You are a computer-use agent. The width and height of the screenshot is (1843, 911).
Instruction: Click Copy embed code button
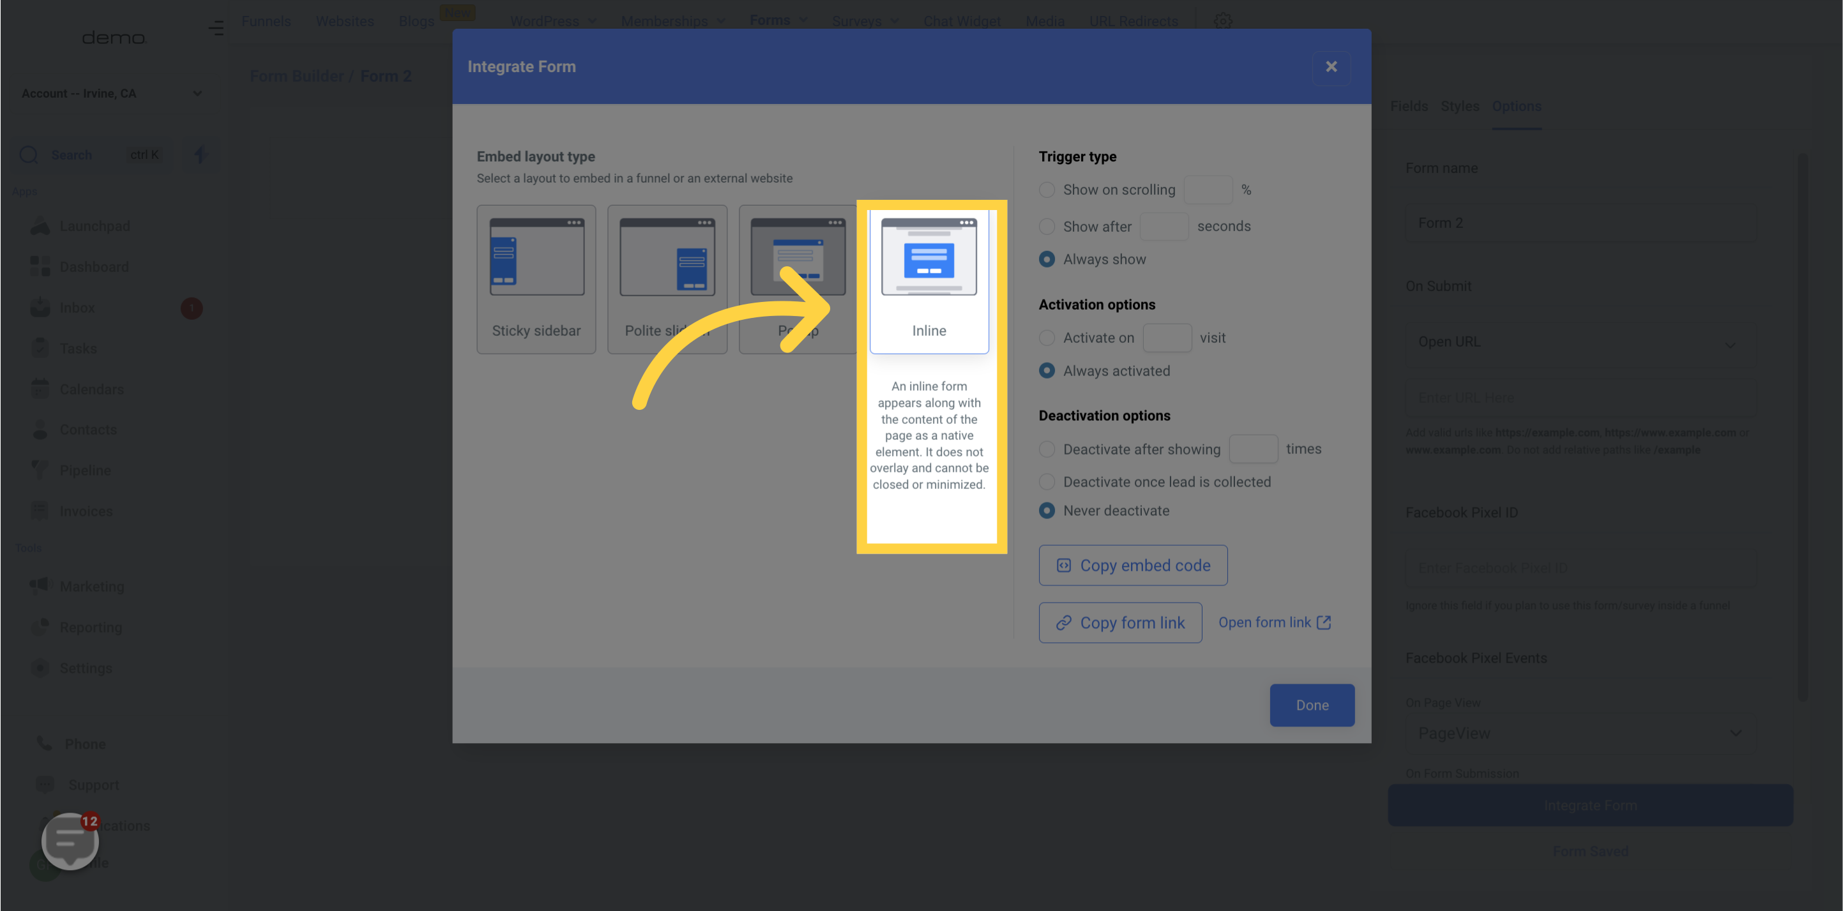tap(1133, 566)
